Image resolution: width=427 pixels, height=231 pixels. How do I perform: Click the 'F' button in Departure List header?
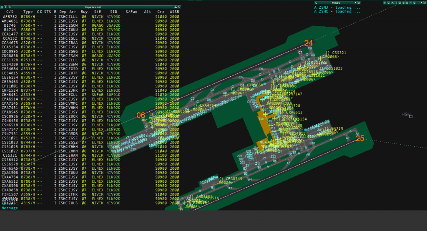(x=5, y=7)
